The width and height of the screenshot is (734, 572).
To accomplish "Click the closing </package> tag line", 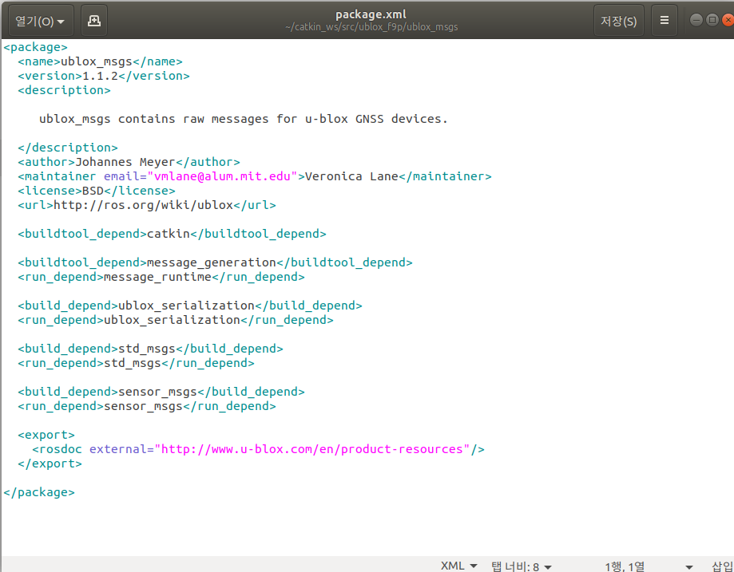I will click(x=39, y=492).
